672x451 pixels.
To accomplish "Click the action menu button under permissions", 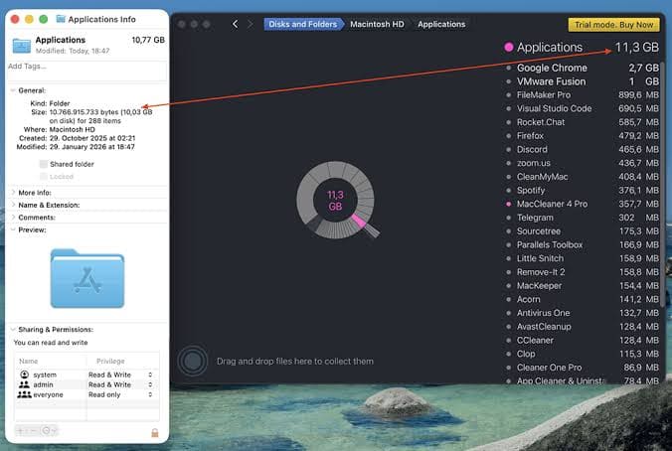I will tap(49, 430).
